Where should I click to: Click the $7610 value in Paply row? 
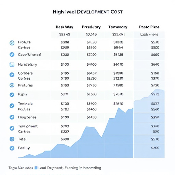tap(118, 94)
